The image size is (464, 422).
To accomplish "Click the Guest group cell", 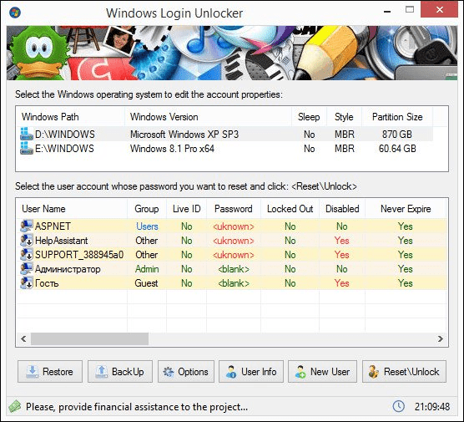I will (x=146, y=283).
